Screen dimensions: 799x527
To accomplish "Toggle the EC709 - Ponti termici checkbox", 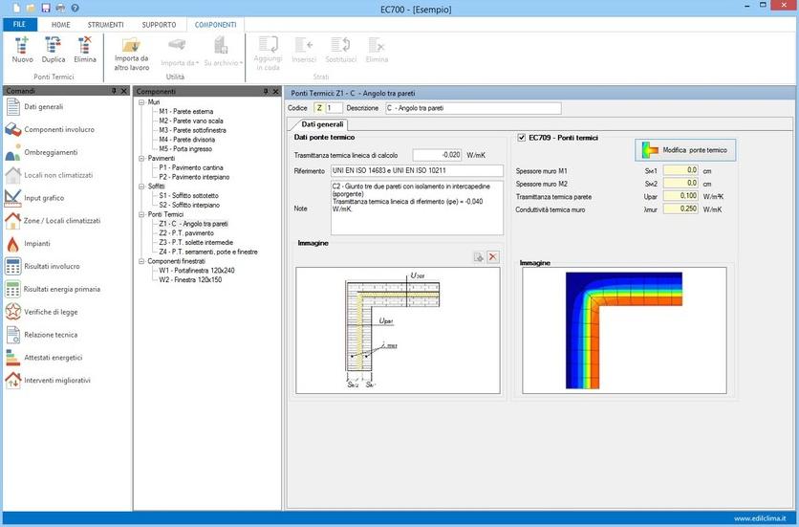I will (x=521, y=138).
